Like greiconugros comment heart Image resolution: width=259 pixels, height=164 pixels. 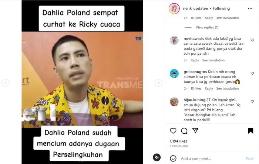coord(252,73)
